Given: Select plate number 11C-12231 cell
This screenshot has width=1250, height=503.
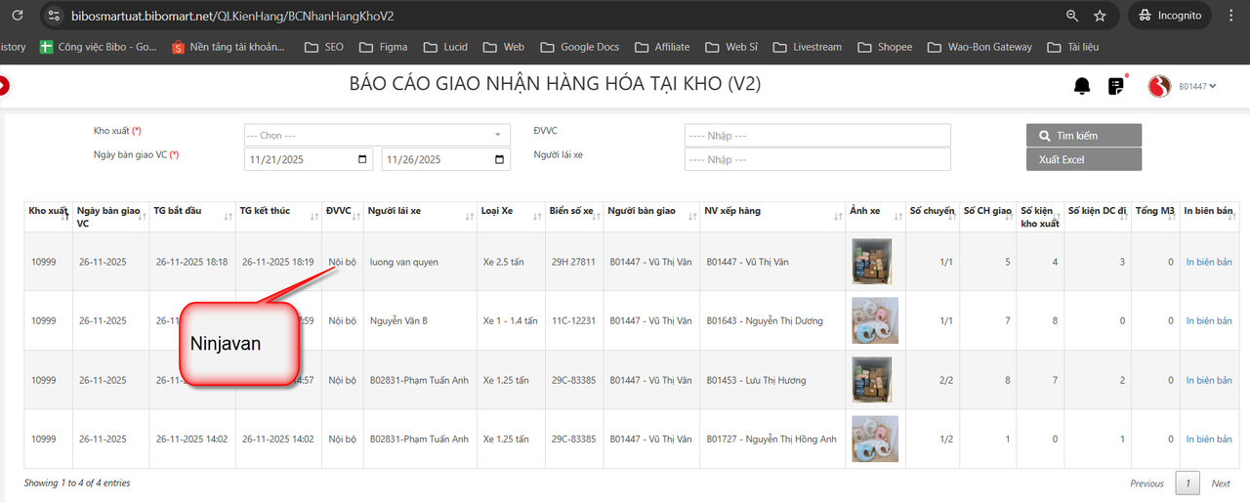Looking at the screenshot, I should (572, 320).
